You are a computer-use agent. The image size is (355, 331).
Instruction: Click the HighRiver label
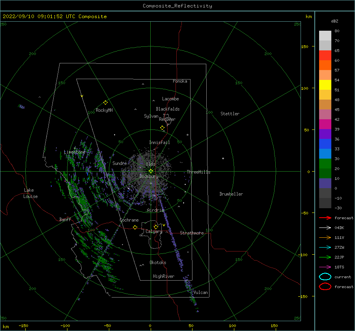click(x=163, y=276)
